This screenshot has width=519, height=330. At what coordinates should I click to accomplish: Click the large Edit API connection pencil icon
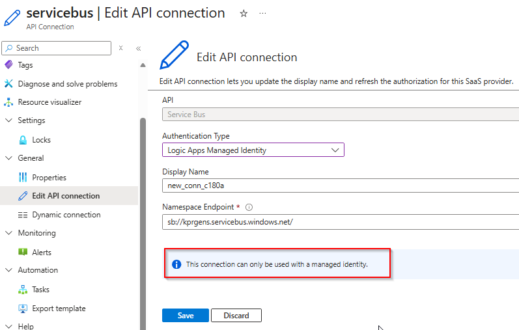click(175, 55)
